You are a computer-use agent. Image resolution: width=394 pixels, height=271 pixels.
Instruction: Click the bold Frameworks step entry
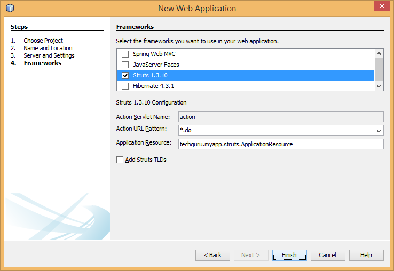pos(43,63)
